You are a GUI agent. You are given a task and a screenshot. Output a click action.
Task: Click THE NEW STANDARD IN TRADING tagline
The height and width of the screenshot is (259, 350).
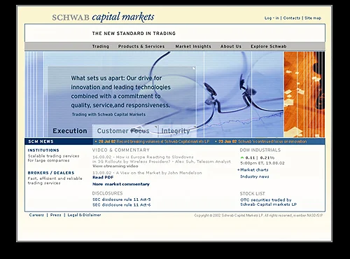click(134, 34)
